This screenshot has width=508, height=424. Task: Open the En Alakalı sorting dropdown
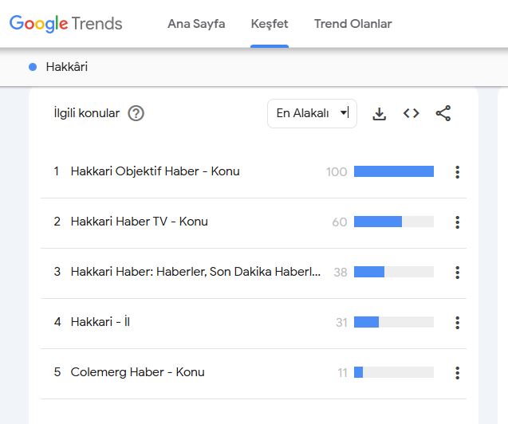click(312, 113)
